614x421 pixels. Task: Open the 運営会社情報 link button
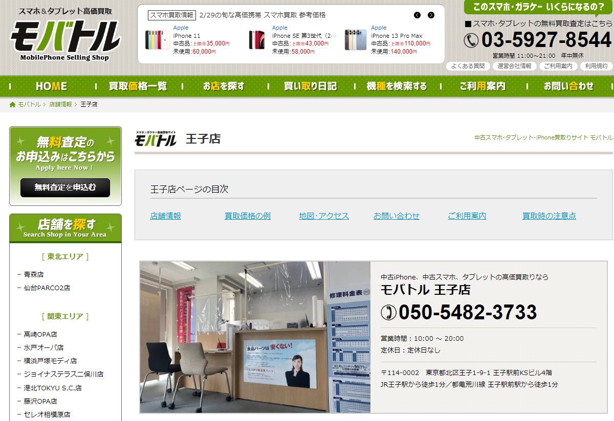pos(514,66)
